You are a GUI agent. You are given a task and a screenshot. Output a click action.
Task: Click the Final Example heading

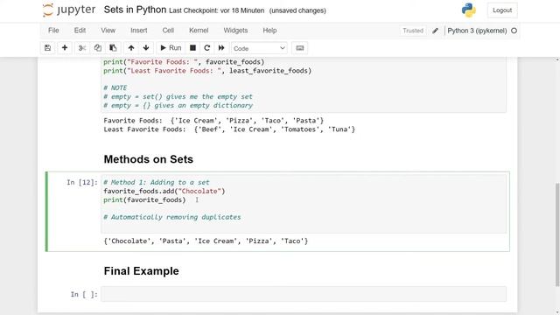point(141,271)
